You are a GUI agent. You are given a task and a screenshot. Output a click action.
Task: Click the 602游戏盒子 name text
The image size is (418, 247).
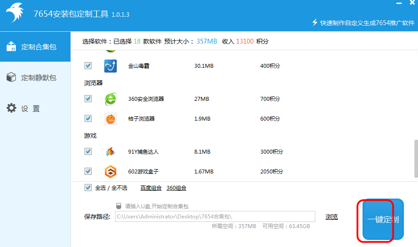(x=143, y=171)
